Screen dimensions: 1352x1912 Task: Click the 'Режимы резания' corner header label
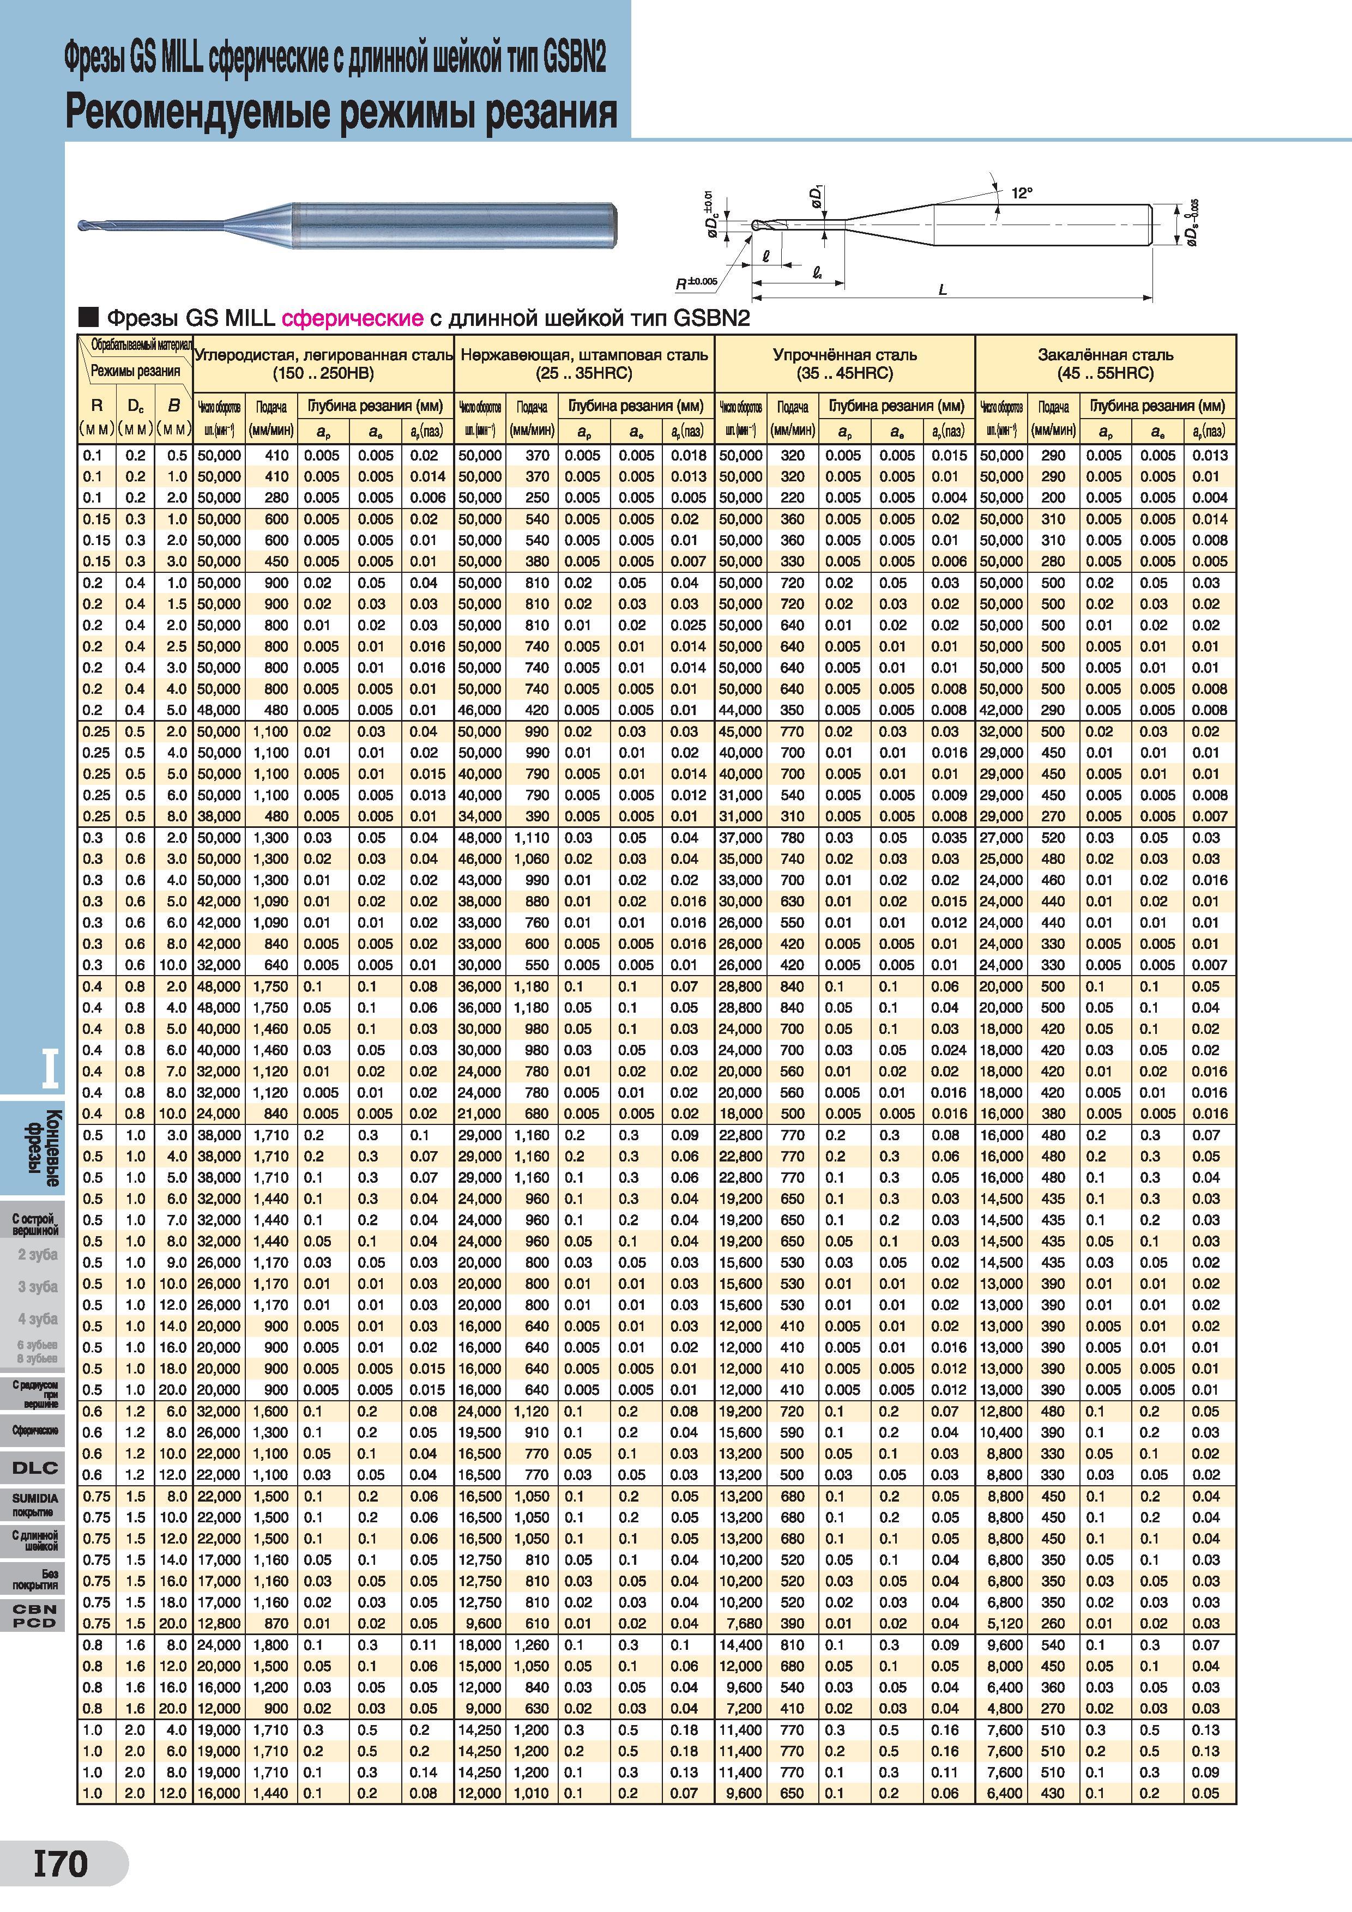[135, 371]
